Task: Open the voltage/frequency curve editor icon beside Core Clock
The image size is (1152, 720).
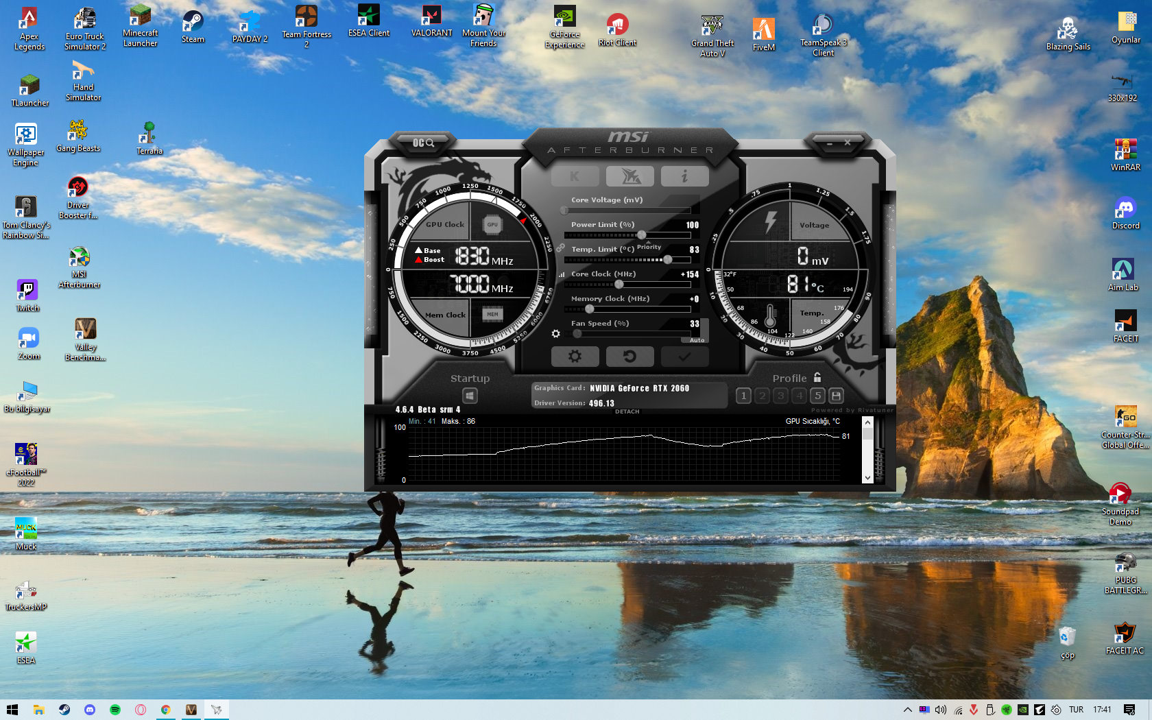Action: click(562, 274)
